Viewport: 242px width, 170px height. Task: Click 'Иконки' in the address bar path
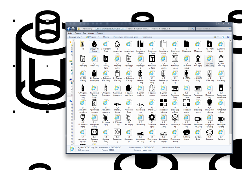tap(155, 29)
